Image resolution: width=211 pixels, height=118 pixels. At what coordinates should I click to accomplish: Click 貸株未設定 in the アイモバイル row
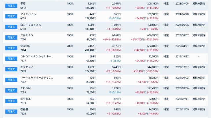199,14
